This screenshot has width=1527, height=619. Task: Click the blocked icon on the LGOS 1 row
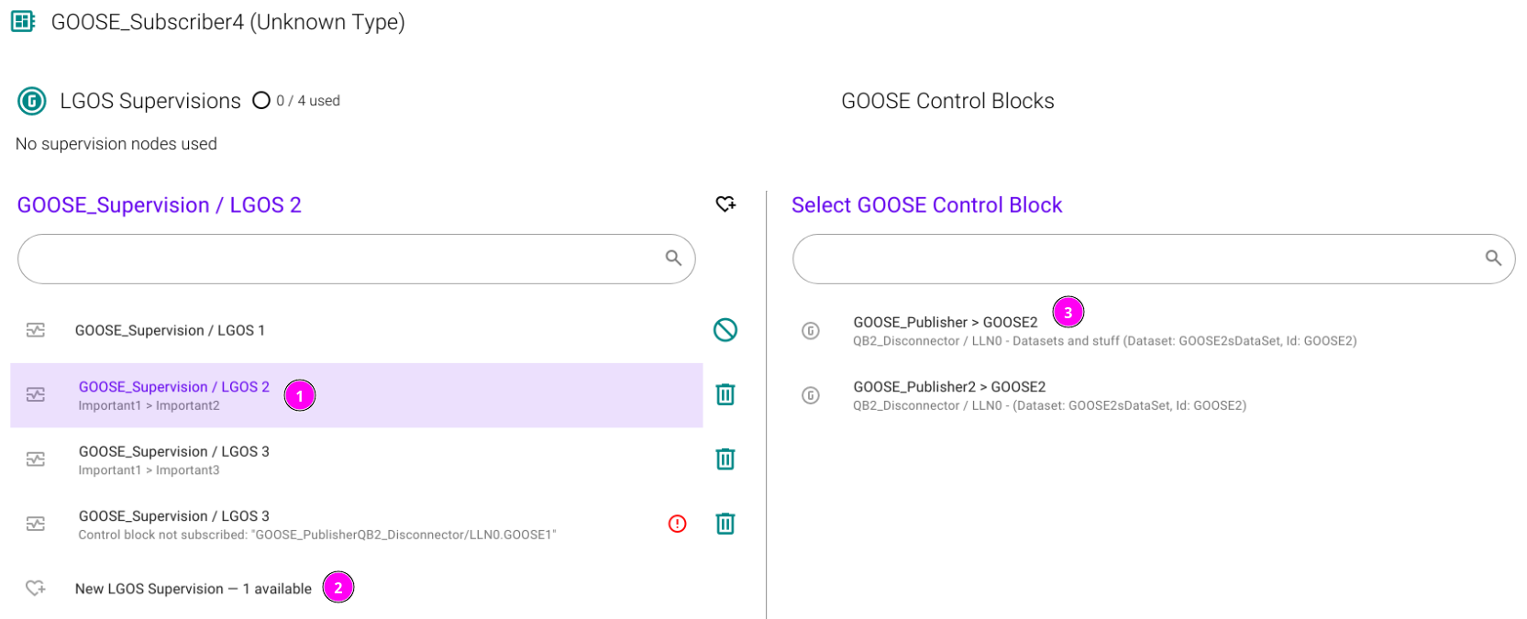coord(725,330)
